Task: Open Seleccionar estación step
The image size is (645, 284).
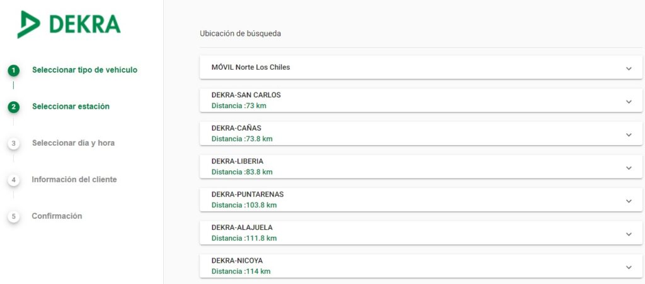Action: 71,106
